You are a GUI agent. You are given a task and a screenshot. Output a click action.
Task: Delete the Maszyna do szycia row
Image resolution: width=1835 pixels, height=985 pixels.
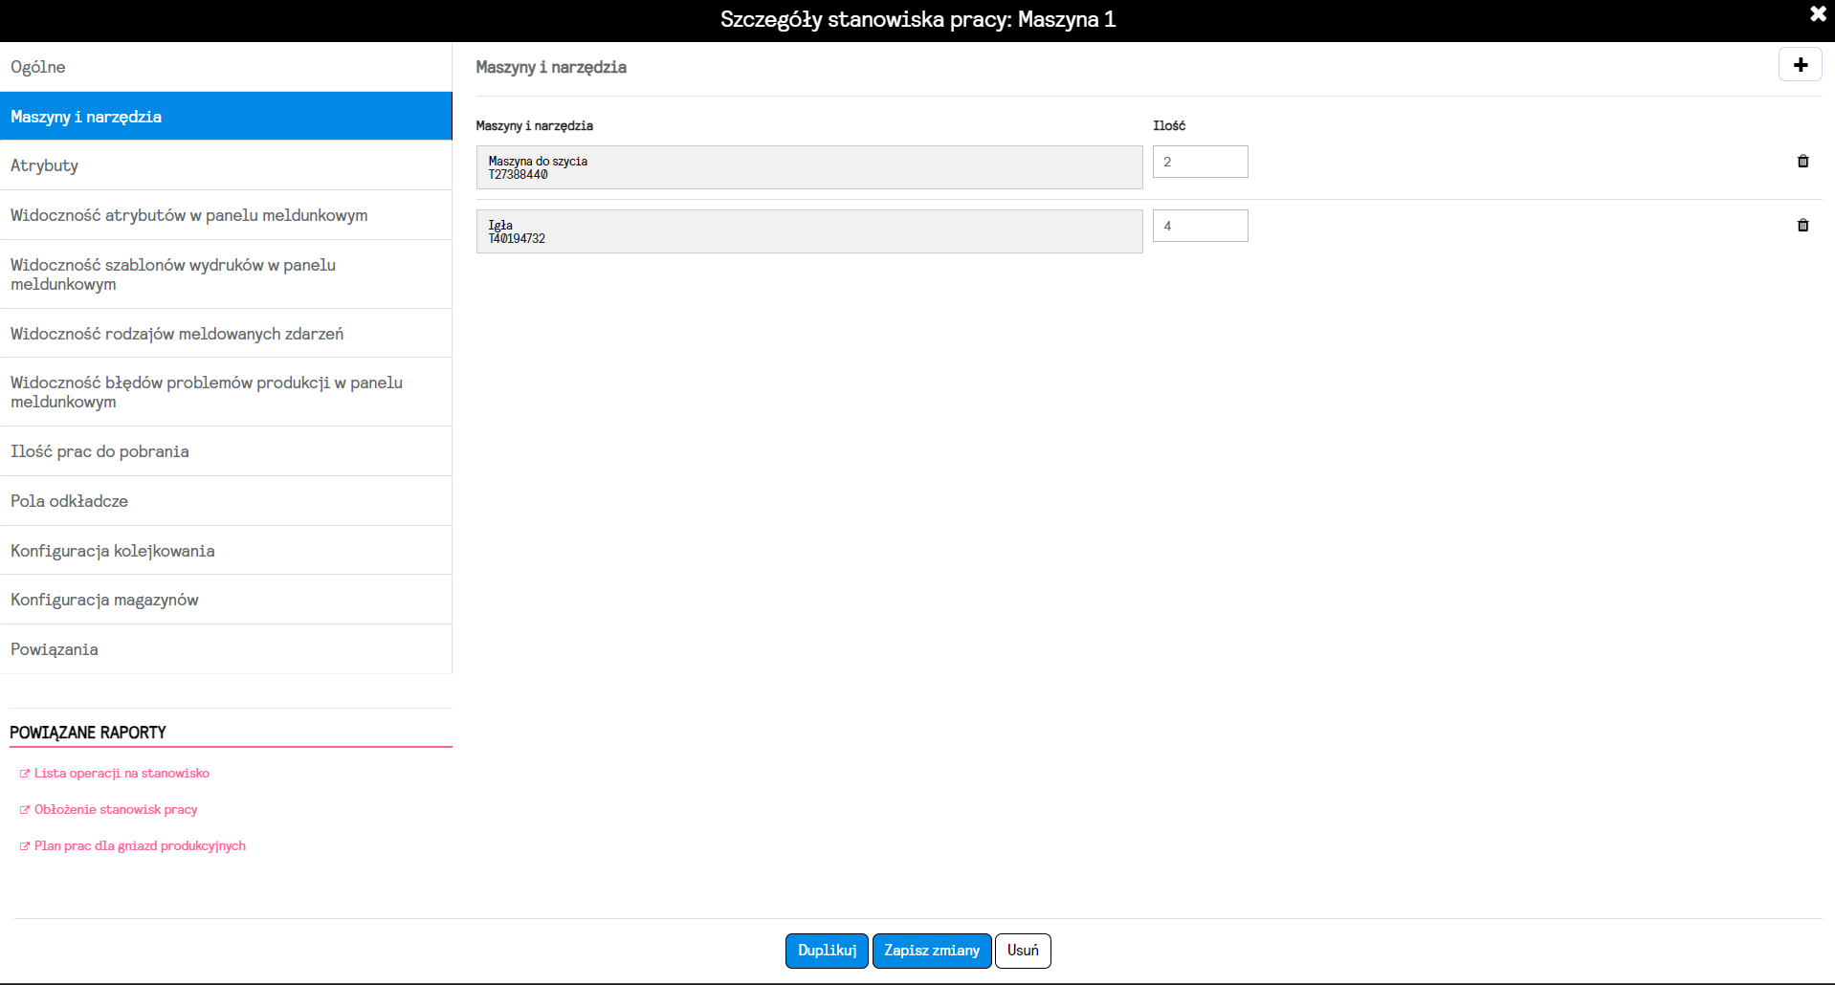tap(1802, 162)
